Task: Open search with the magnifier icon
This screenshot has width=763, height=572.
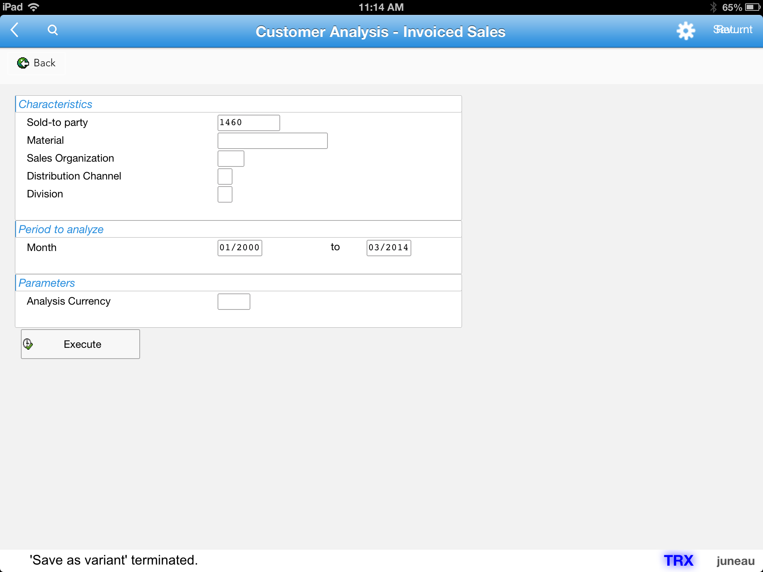Action: pyautogui.click(x=53, y=30)
